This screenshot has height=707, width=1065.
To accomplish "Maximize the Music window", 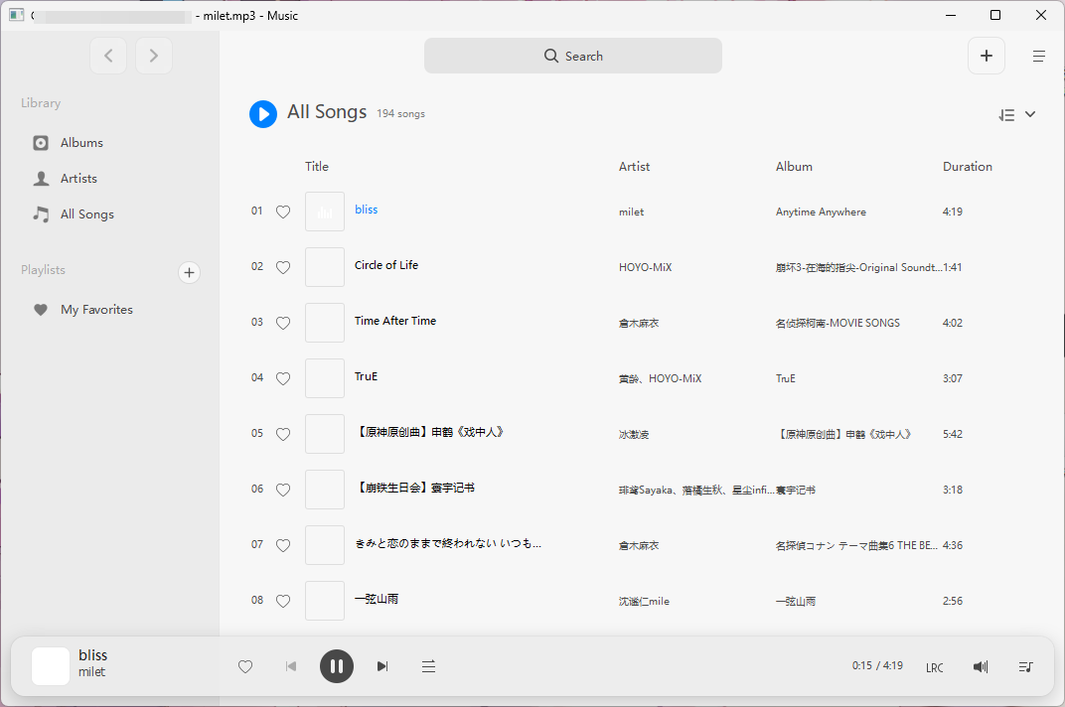I will point(995,15).
